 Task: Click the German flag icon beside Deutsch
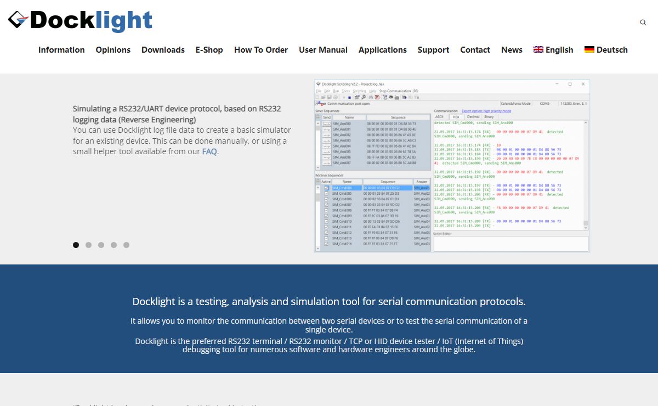(x=589, y=49)
